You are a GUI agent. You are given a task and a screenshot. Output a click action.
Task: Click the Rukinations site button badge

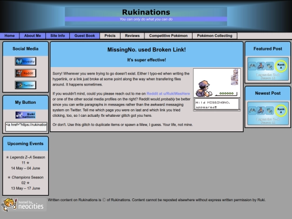click(25, 115)
